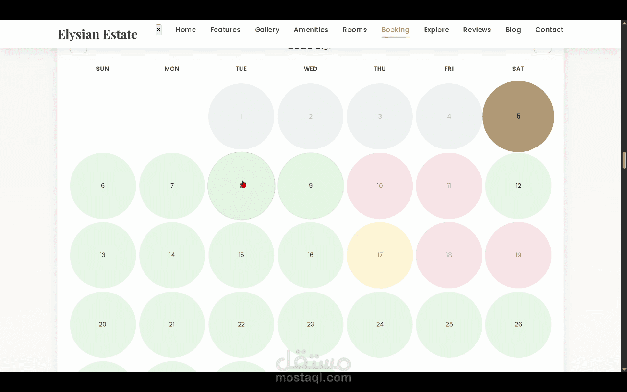The image size is (627, 392).
Task: Click the WED column header
Action: 311,69
